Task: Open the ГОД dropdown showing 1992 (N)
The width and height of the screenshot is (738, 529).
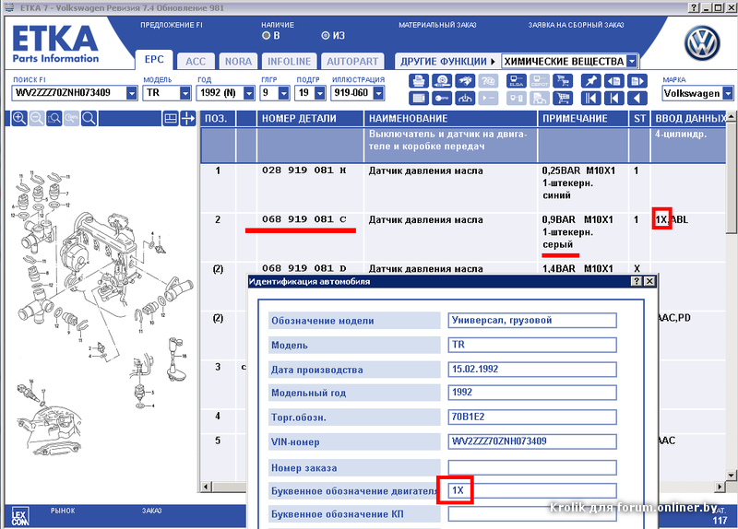Action: click(248, 93)
